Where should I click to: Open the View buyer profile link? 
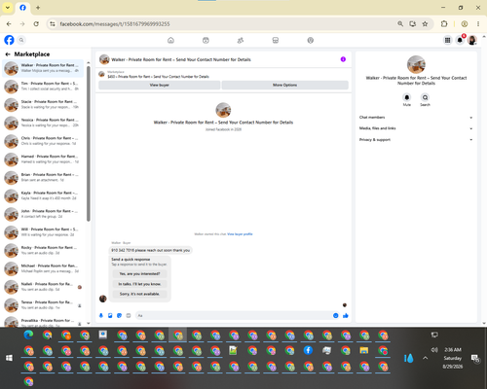coord(240,234)
